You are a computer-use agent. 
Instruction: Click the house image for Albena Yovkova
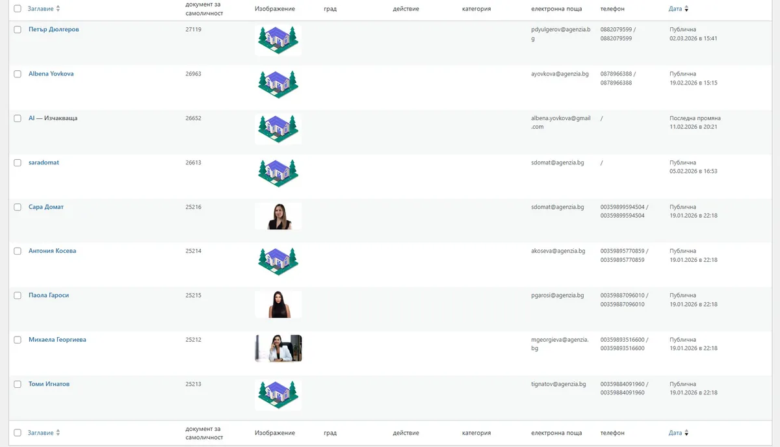pos(278,84)
